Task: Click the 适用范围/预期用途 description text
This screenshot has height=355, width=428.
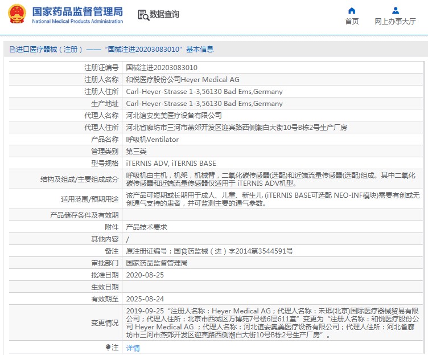Action: point(273,199)
